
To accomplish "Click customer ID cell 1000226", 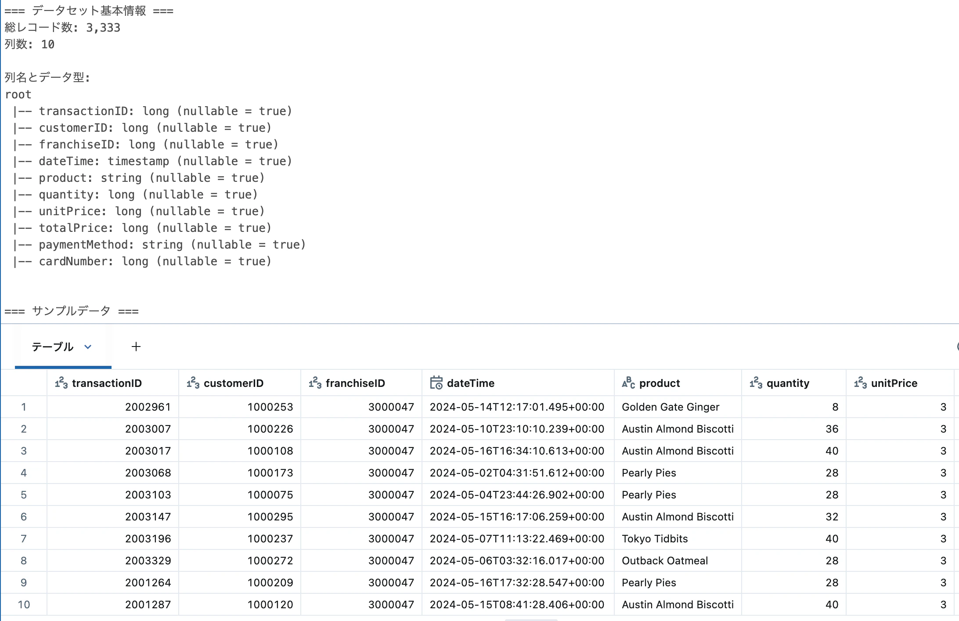I will (x=240, y=429).
